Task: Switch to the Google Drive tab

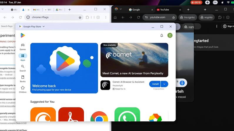Action: click(x=59, y=10)
